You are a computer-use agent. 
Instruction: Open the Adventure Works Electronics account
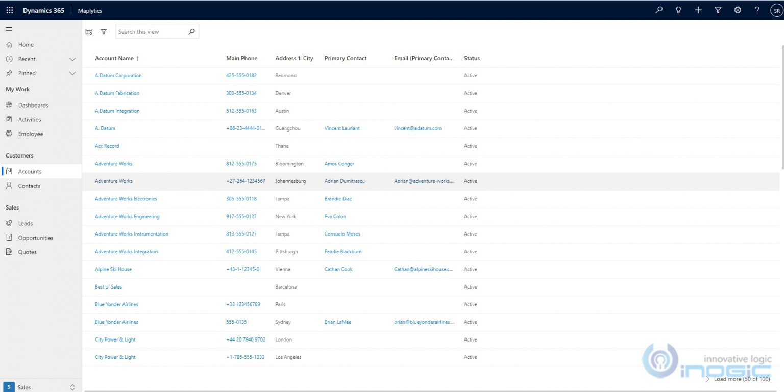point(126,198)
